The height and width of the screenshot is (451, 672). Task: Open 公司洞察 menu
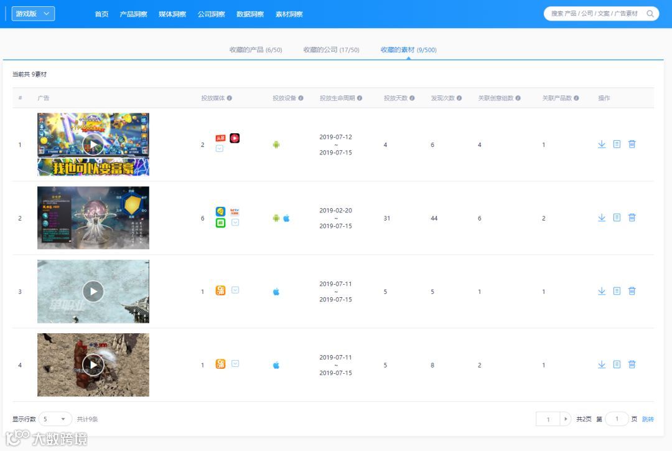click(x=212, y=14)
